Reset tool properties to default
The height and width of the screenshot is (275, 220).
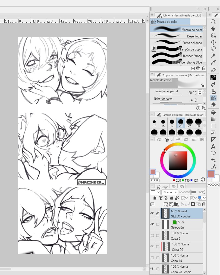point(198,108)
